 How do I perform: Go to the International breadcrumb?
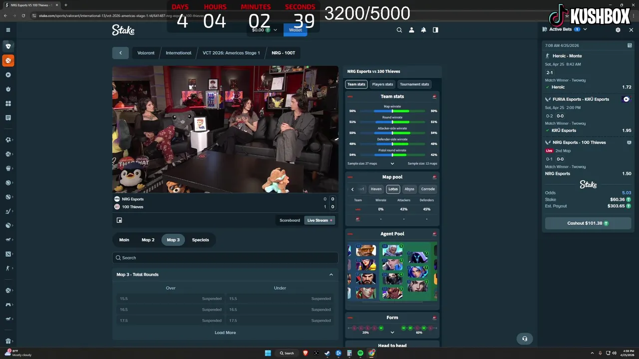click(x=179, y=53)
